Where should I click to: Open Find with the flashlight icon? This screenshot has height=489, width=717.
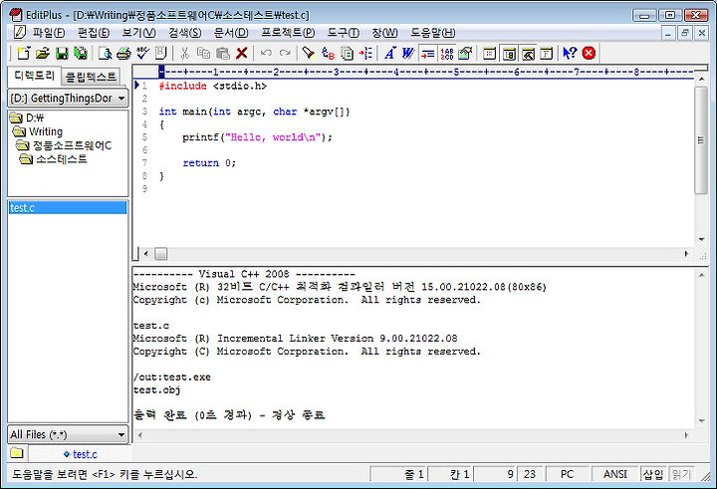click(x=309, y=54)
